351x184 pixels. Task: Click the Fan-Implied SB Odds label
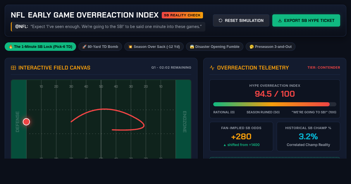coord(241,128)
